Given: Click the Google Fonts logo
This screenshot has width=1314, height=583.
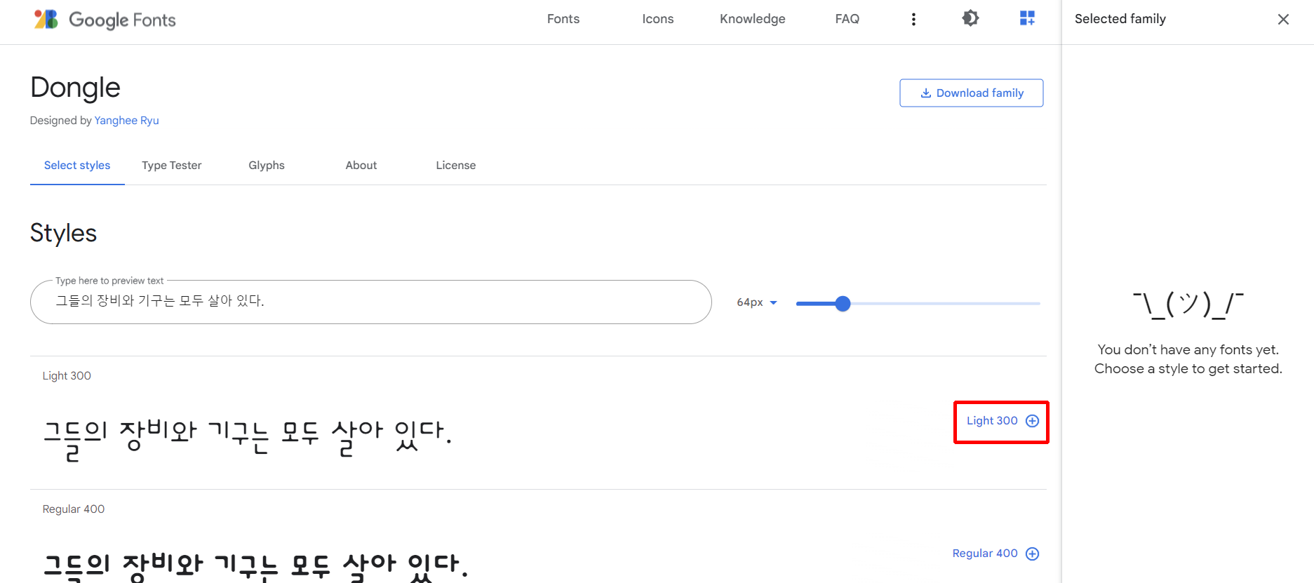Looking at the screenshot, I should [105, 20].
